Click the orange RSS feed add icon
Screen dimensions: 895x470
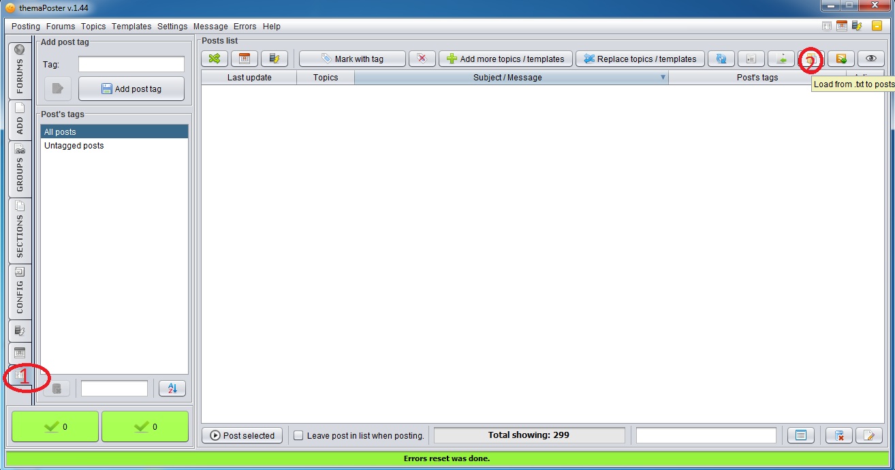point(841,59)
